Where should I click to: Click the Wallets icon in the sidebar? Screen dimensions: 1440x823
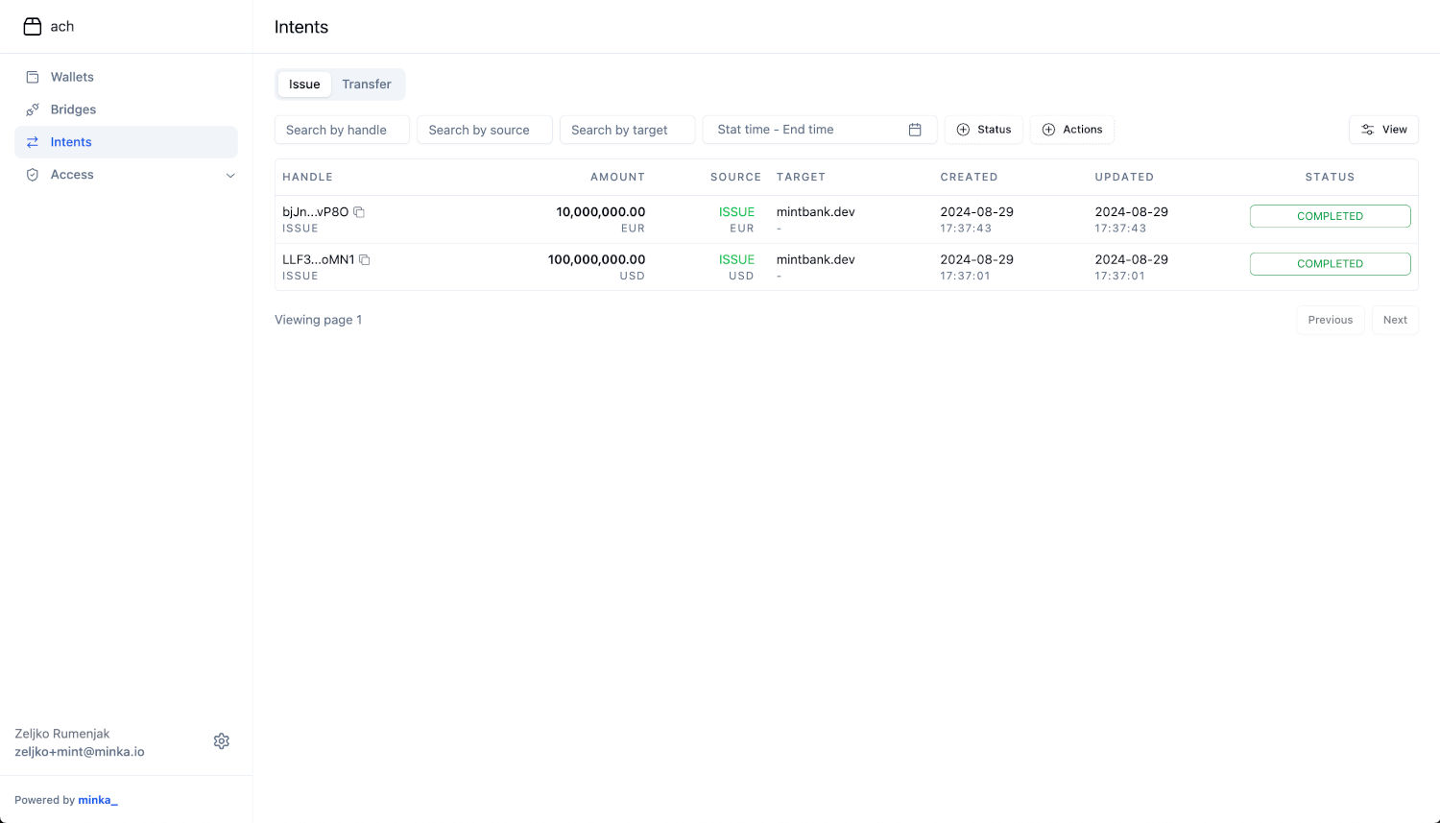pyautogui.click(x=33, y=77)
